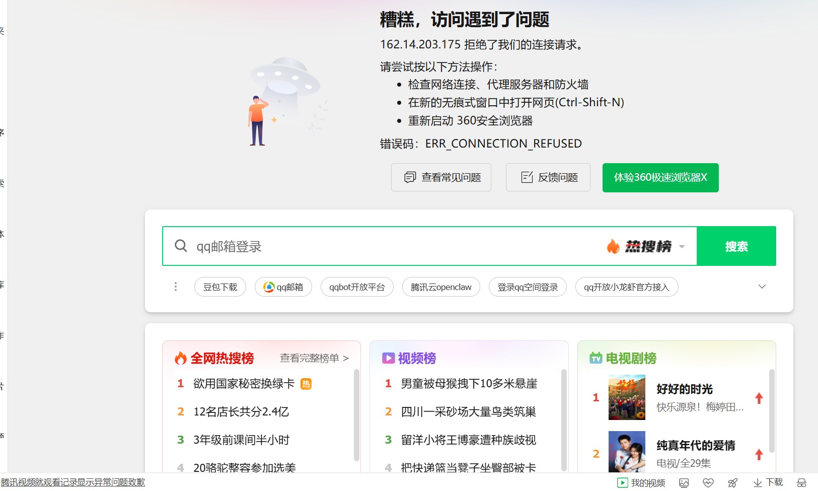Click the 好好的时光 drama title
The height and width of the screenshot is (491, 818).
685,389
